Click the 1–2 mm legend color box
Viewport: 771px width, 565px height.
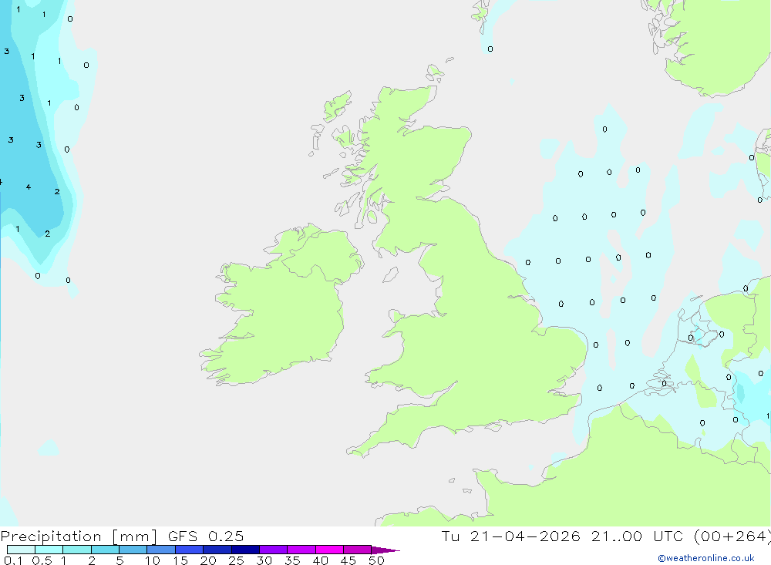tap(77, 550)
